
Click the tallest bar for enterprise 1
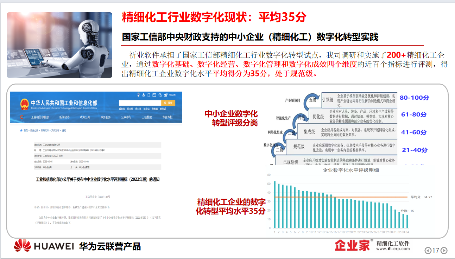(x=275, y=205)
